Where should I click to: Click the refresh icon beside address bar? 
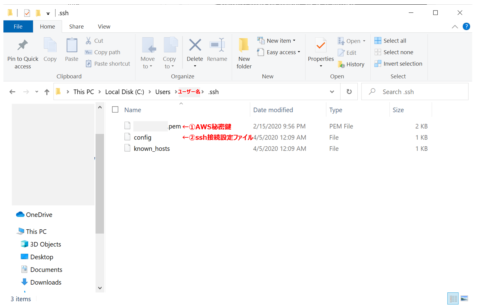pos(349,92)
